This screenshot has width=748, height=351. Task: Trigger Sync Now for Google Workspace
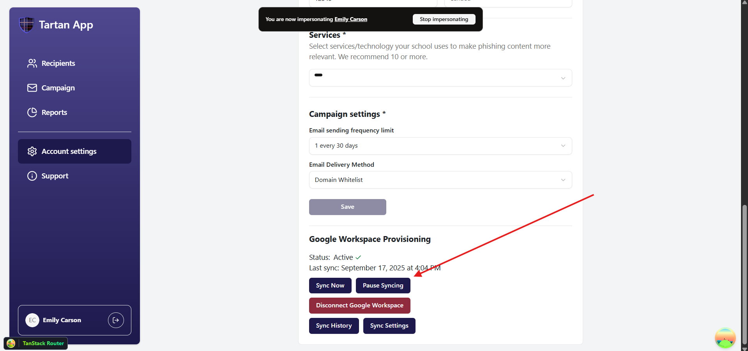[x=330, y=286]
